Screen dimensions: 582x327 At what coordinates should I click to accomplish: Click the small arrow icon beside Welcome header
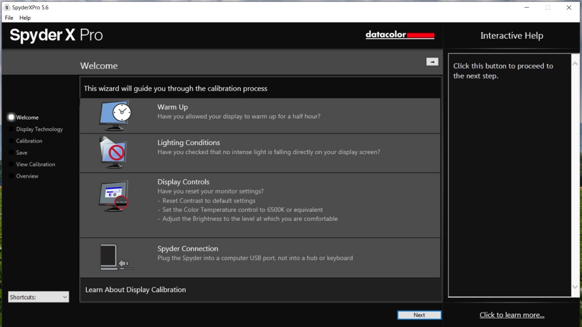[432, 62]
